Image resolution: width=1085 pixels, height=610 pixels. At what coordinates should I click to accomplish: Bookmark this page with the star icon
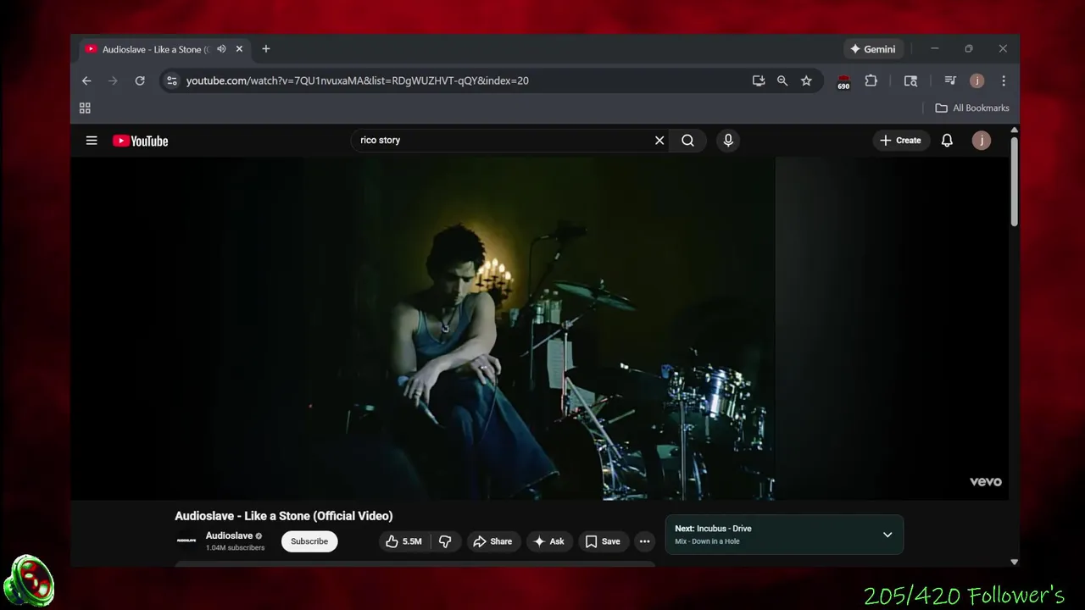tap(806, 80)
